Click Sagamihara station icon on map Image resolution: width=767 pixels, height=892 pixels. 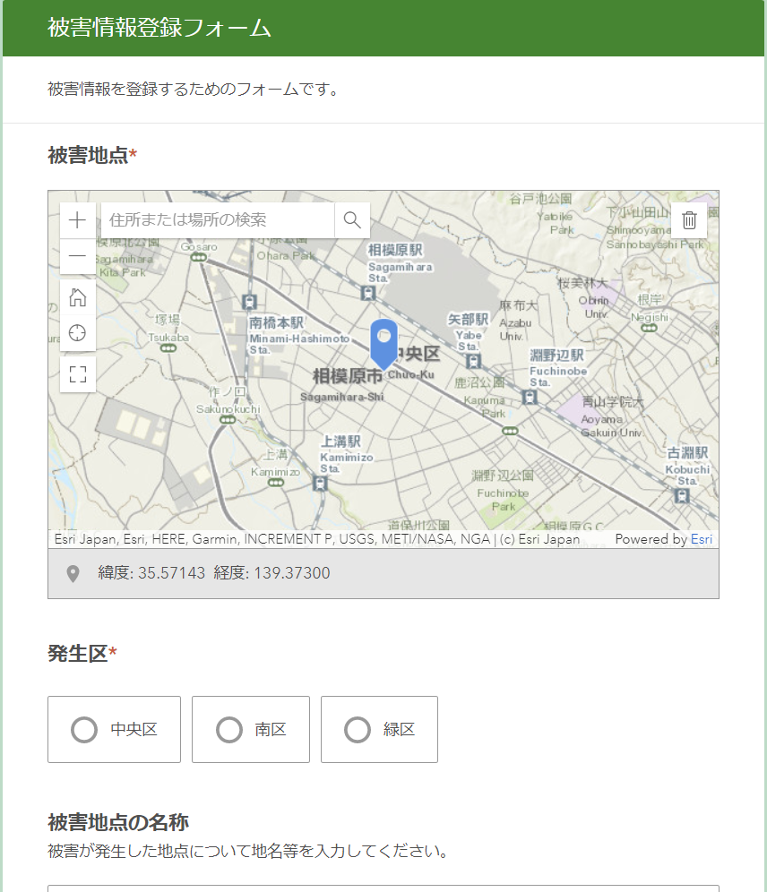click(367, 293)
